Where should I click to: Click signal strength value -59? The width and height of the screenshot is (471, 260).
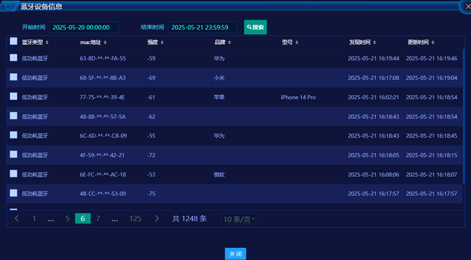(x=151, y=59)
